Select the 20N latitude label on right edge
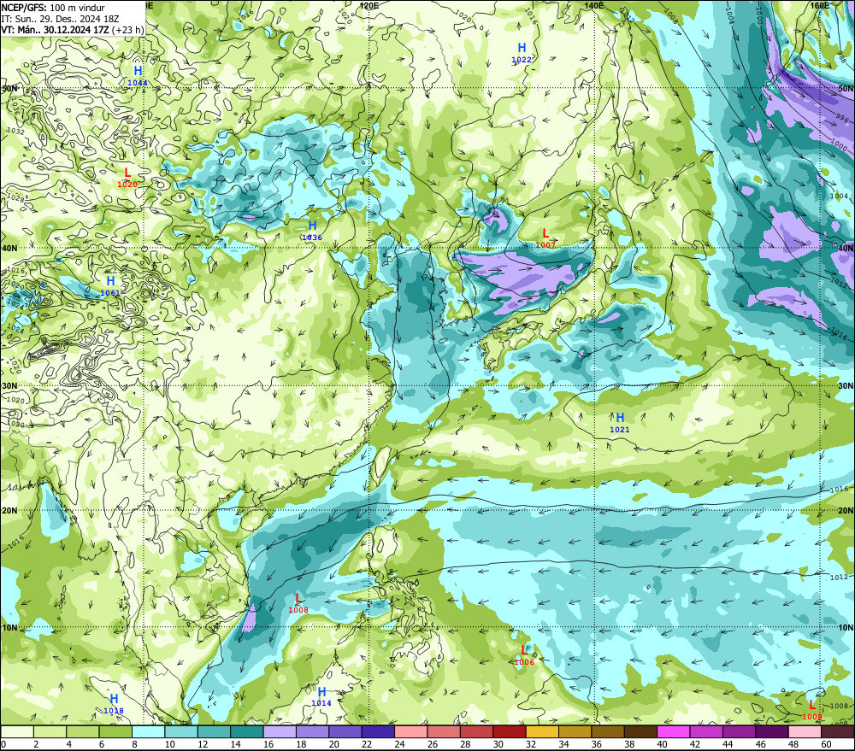This screenshot has height=751, width=855. tap(846, 511)
